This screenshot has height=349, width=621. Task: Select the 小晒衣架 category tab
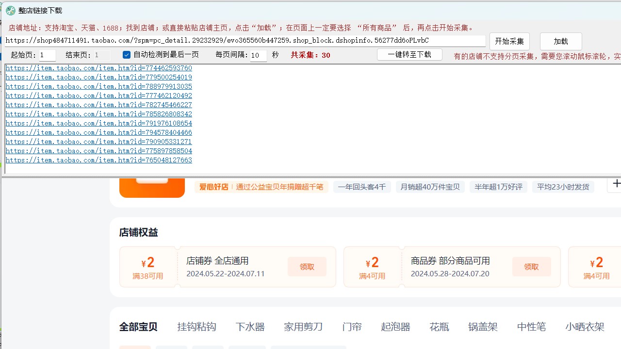[585, 327]
